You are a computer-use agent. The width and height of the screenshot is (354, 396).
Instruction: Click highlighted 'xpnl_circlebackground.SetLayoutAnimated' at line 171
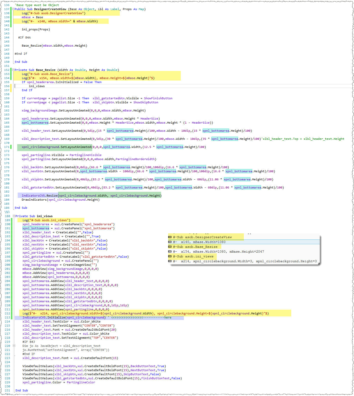[x=56, y=147]
